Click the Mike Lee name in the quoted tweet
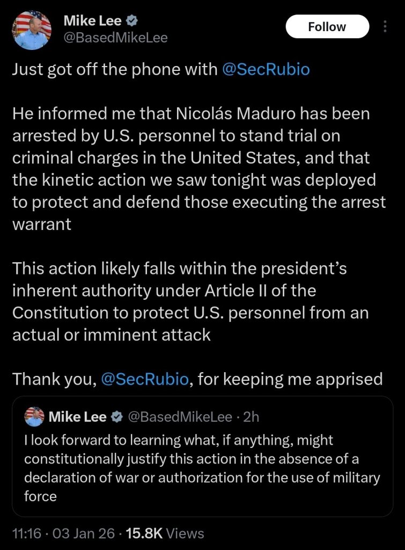 point(77,417)
